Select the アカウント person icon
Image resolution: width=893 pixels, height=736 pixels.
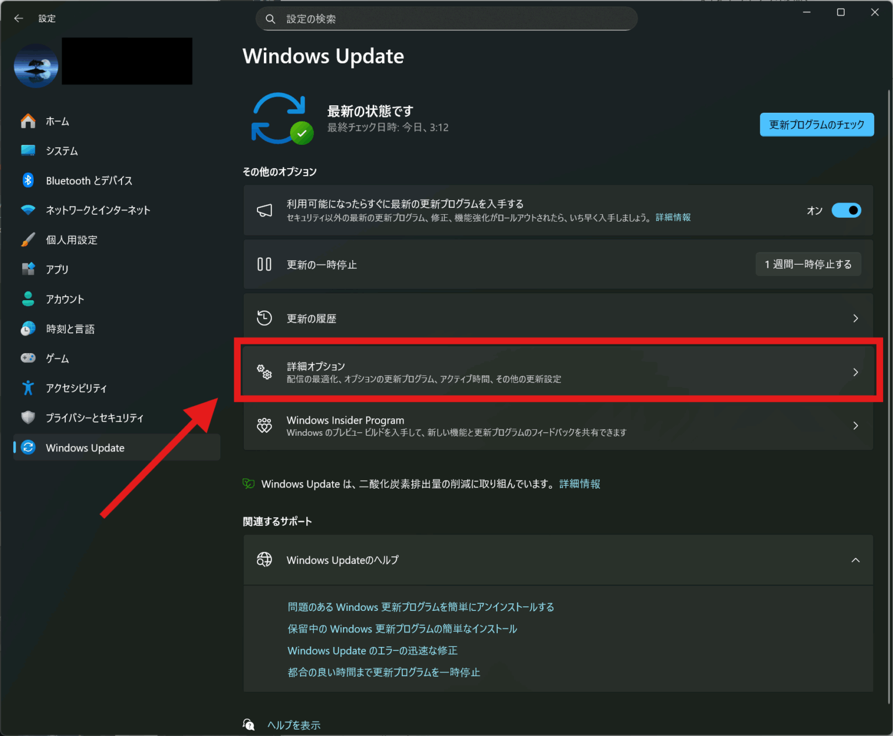(28, 299)
